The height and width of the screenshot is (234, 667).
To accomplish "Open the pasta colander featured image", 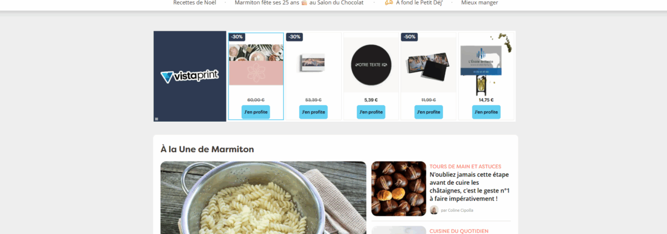I will (263, 198).
